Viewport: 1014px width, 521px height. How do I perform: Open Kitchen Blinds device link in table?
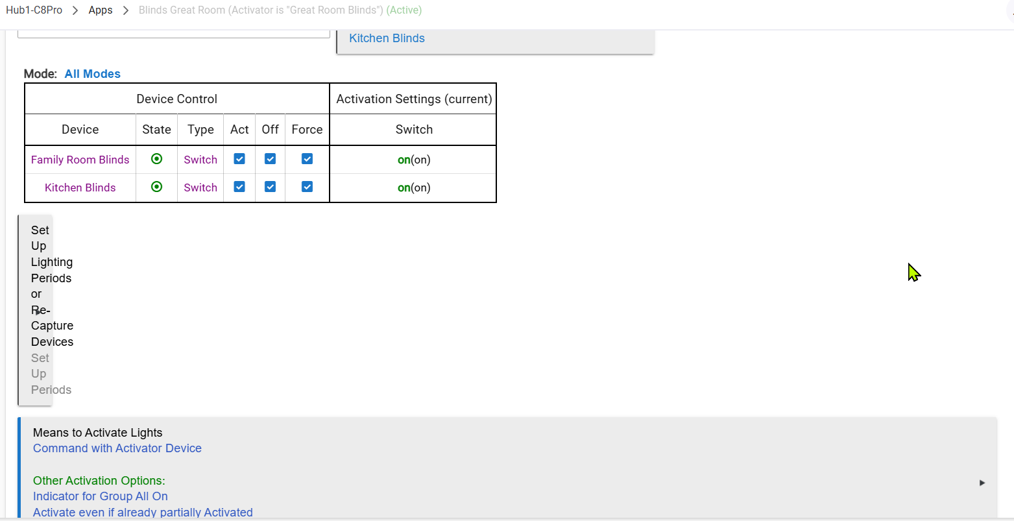[x=80, y=188]
